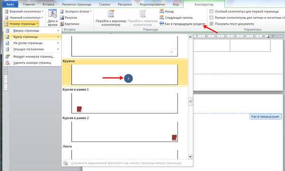Insert a Картинка clip art
285x171 pixels.
click(x=69, y=24)
